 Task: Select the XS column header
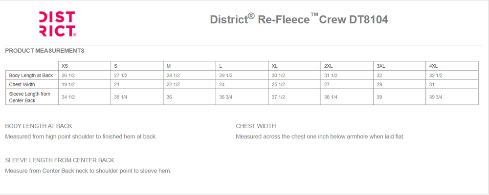click(65, 66)
